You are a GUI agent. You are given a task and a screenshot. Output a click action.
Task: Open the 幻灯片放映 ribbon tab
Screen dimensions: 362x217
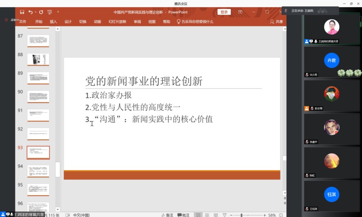pyautogui.click(x=117, y=22)
